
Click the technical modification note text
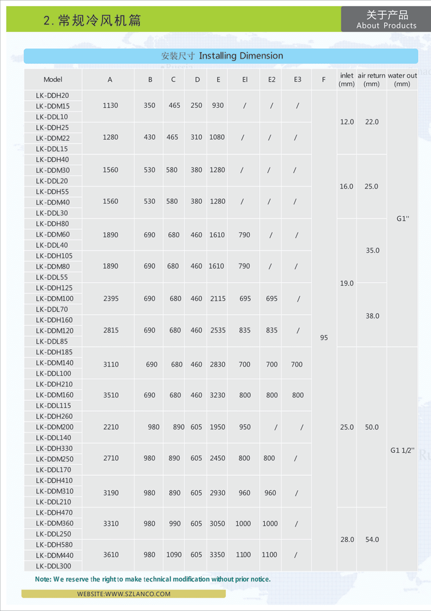(153, 579)
